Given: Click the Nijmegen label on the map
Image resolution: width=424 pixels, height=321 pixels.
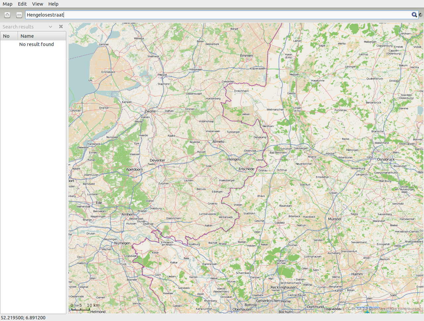Looking at the screenshot, I should (122, 243).
